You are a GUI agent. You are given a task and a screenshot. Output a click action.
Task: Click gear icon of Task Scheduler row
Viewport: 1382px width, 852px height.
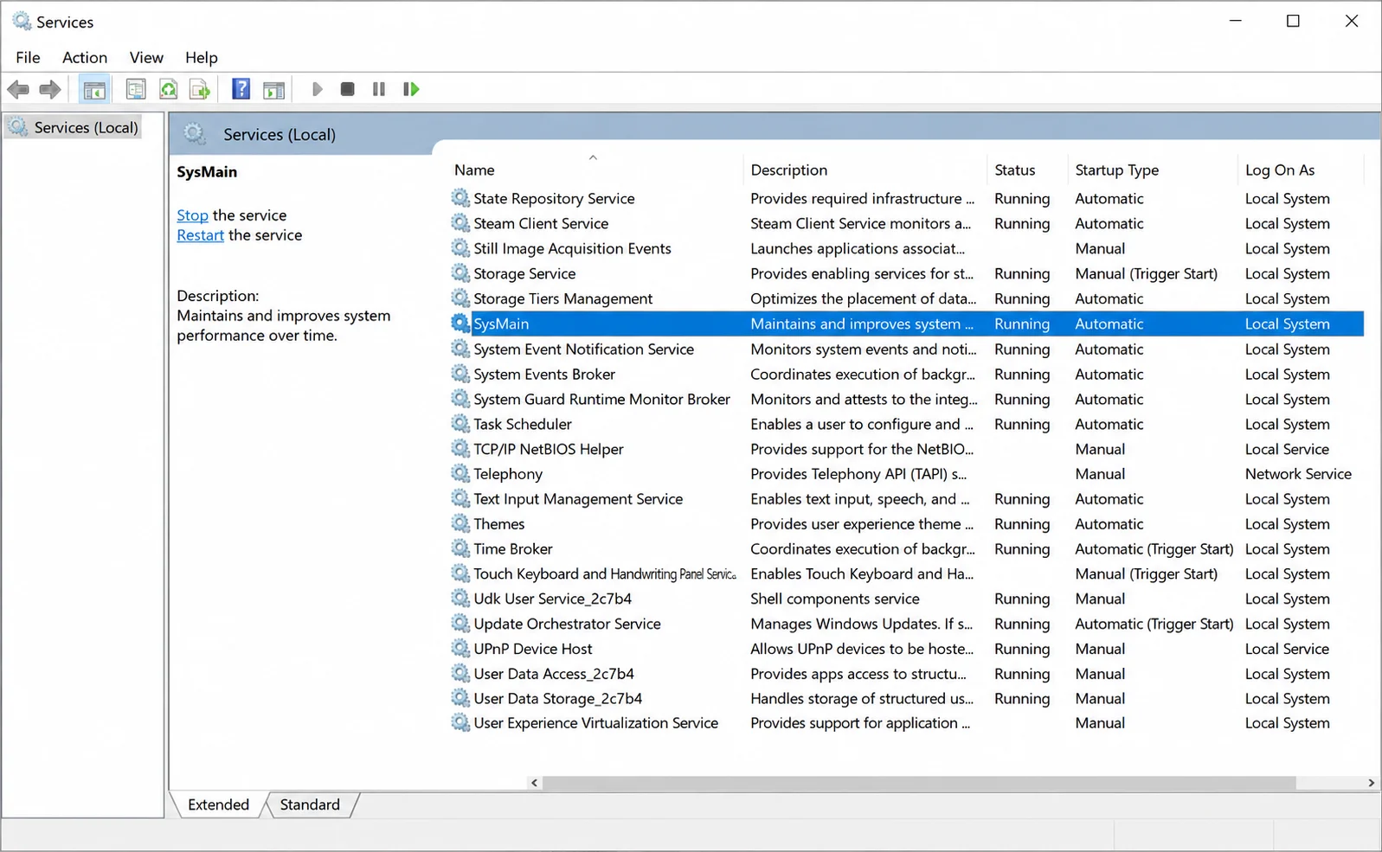tap(460, 424)
